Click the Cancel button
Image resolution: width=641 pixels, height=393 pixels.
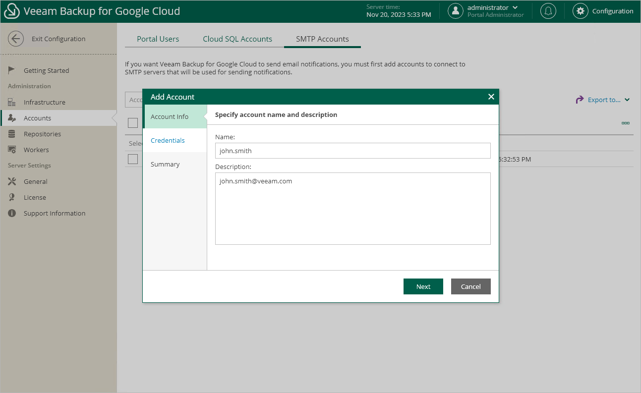[471, 286]
